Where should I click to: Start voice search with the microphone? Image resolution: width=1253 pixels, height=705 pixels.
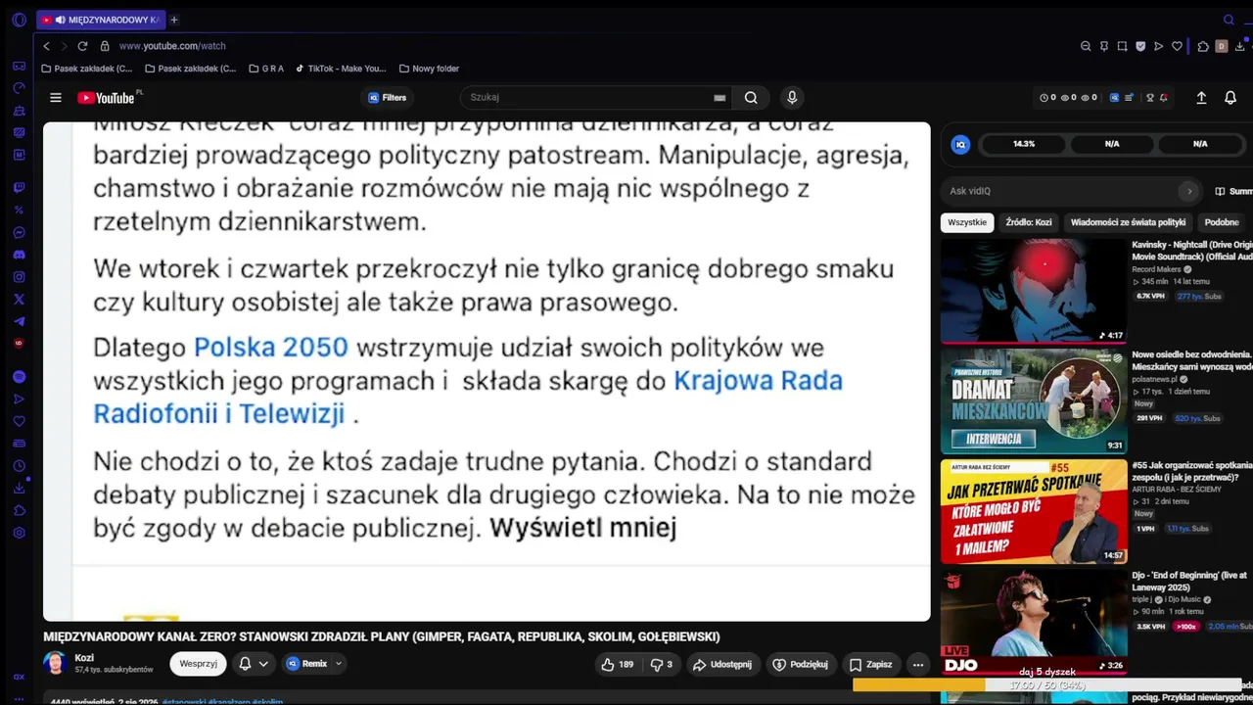click(792, 98)
